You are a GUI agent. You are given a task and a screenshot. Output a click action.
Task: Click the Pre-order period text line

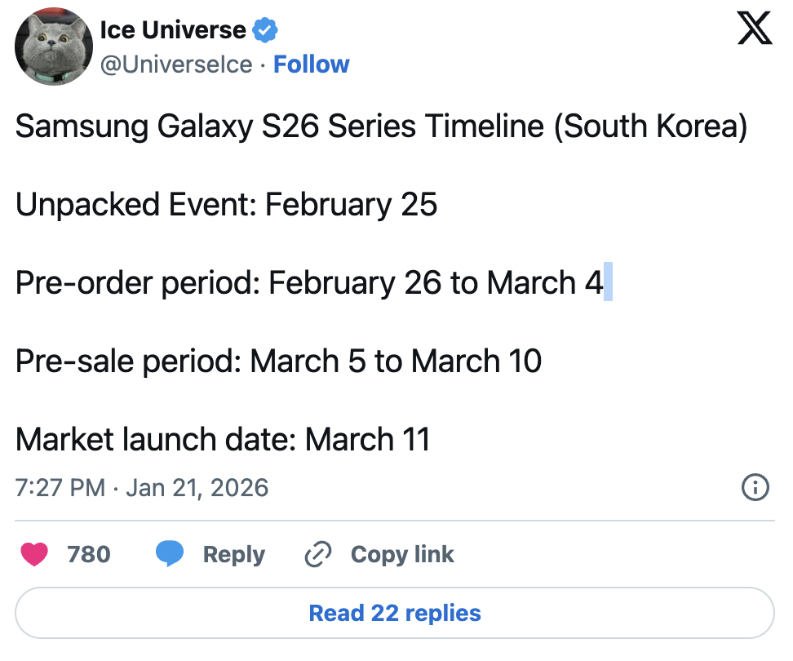[309, 283]
